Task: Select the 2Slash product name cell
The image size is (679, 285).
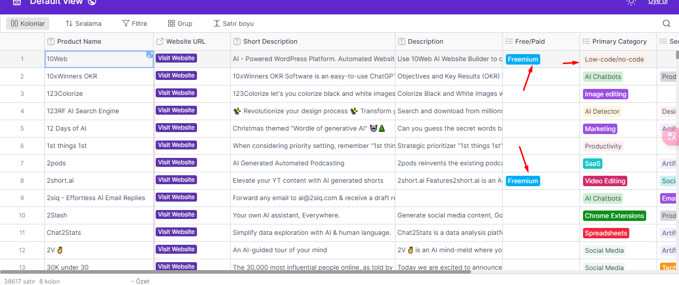Action: [x=99, y=215]
